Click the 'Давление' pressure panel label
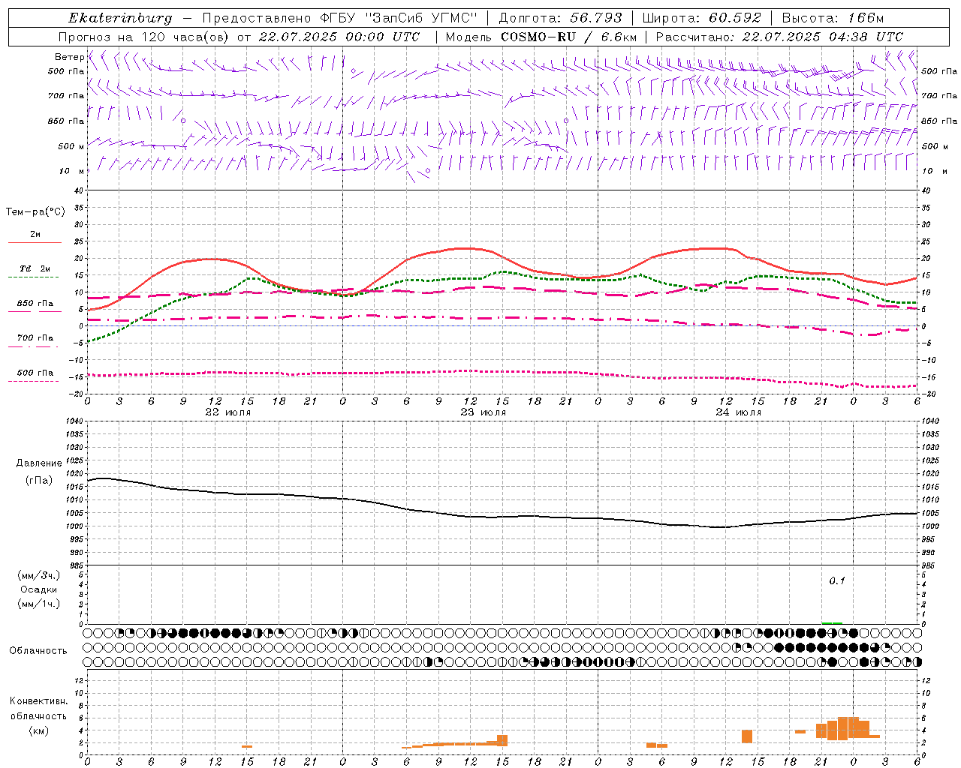 point(39,463)
